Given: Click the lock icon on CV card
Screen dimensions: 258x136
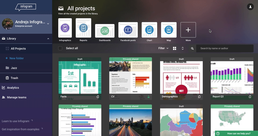Looking at the screenshot, I should tap(148, 97).
